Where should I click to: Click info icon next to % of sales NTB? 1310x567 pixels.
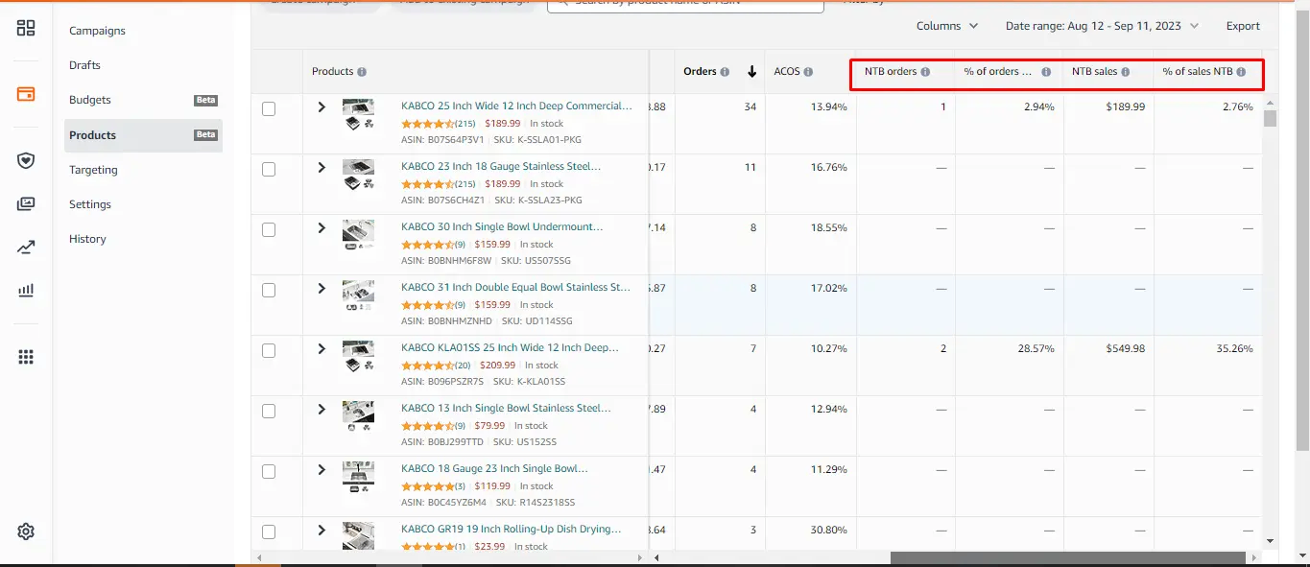pos(1241,72)
